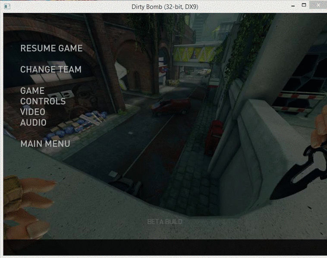Return to MAIN MENU

[x=45, y=144]
